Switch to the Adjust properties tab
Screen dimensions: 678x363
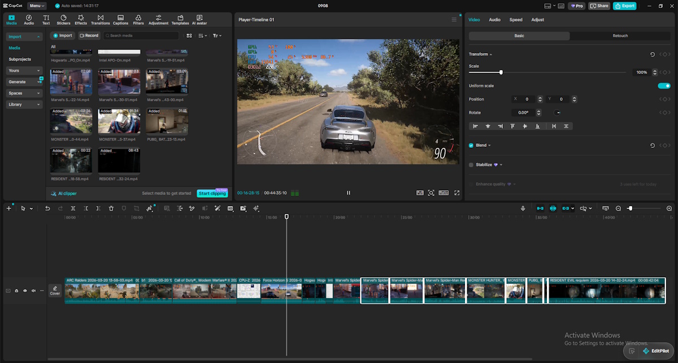coord(537,20)
